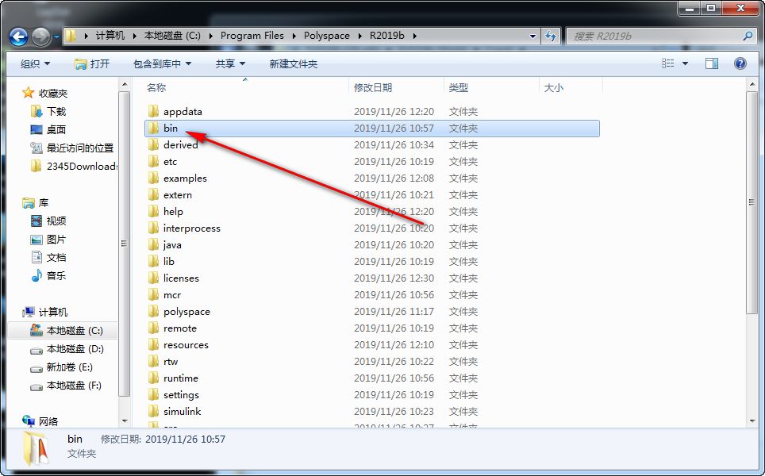Select the interprocess folder
The height and width of the screenshot is (476, 765).
(x=192, y=228)
